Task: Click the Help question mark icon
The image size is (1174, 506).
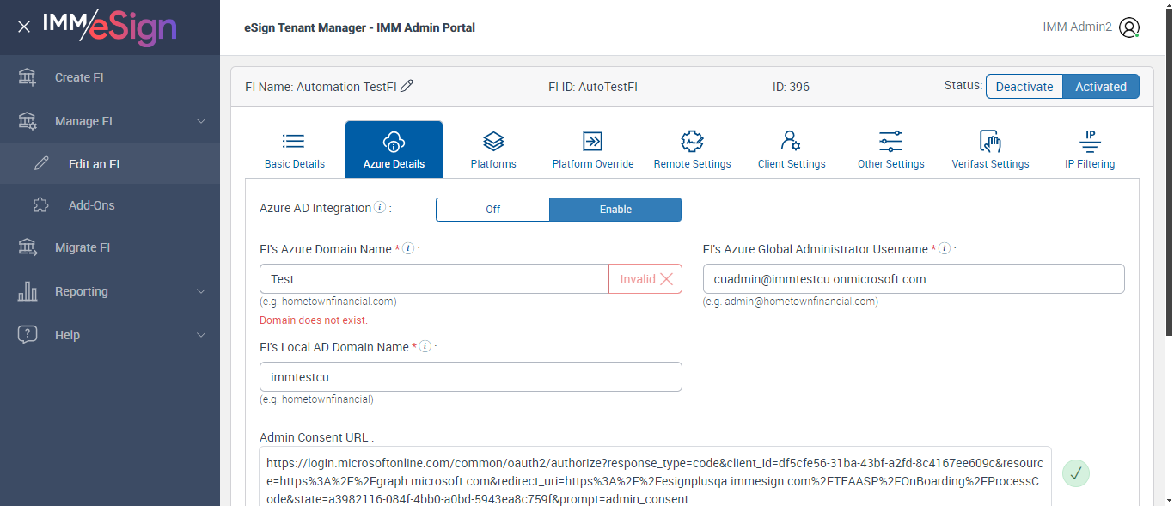Action: (x=28, y=335)
